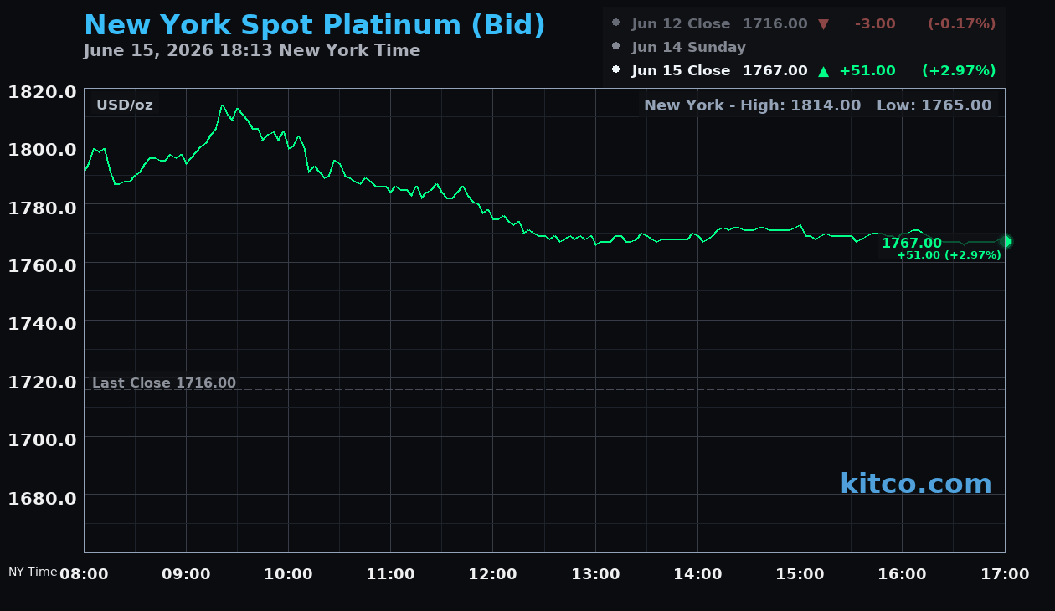This screenshot has width=1055, height=611.
Task: Click the 1720.0 y-axis label
Action: coord(43,382)
